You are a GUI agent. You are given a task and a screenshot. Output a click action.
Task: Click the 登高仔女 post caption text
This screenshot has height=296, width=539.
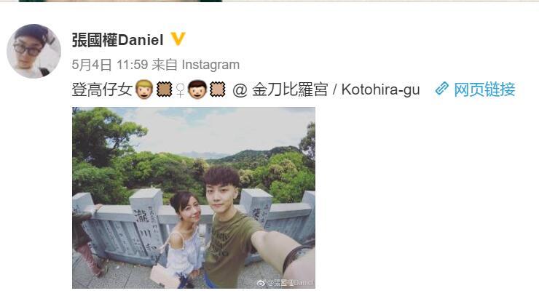(x=102, y=89)
